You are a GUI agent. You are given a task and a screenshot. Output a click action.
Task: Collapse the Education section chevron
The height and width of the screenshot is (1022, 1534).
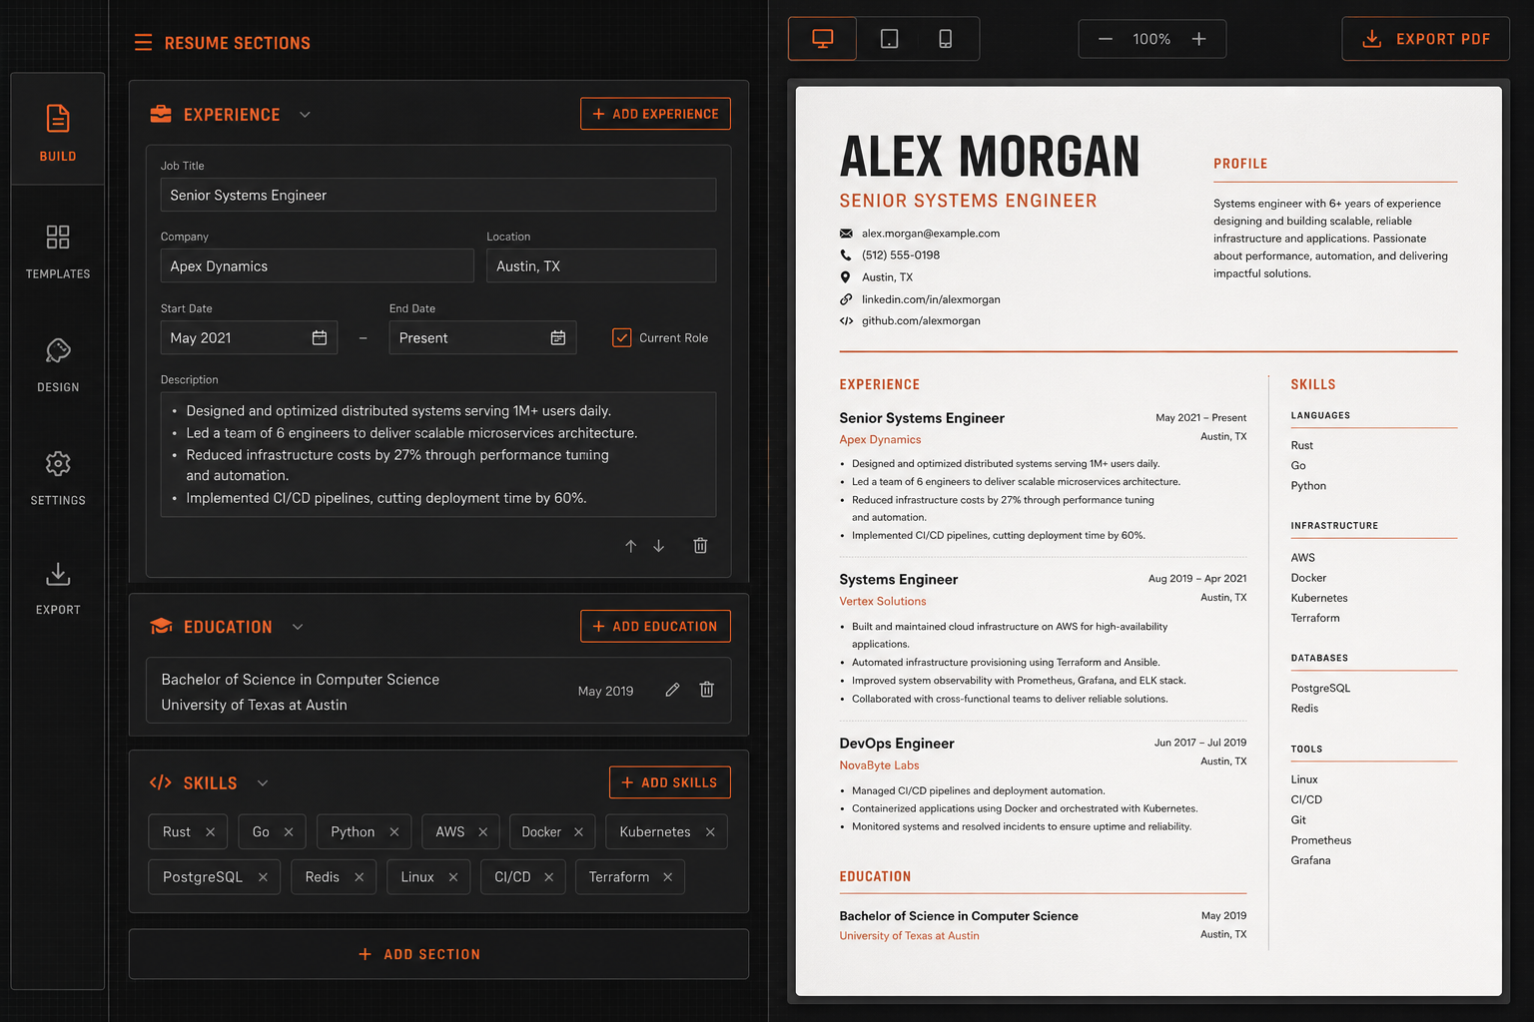coord(298,627)
